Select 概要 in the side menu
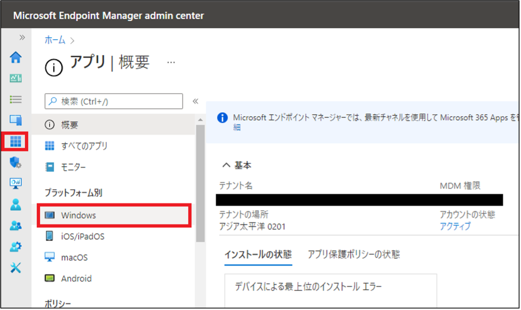 114,125
